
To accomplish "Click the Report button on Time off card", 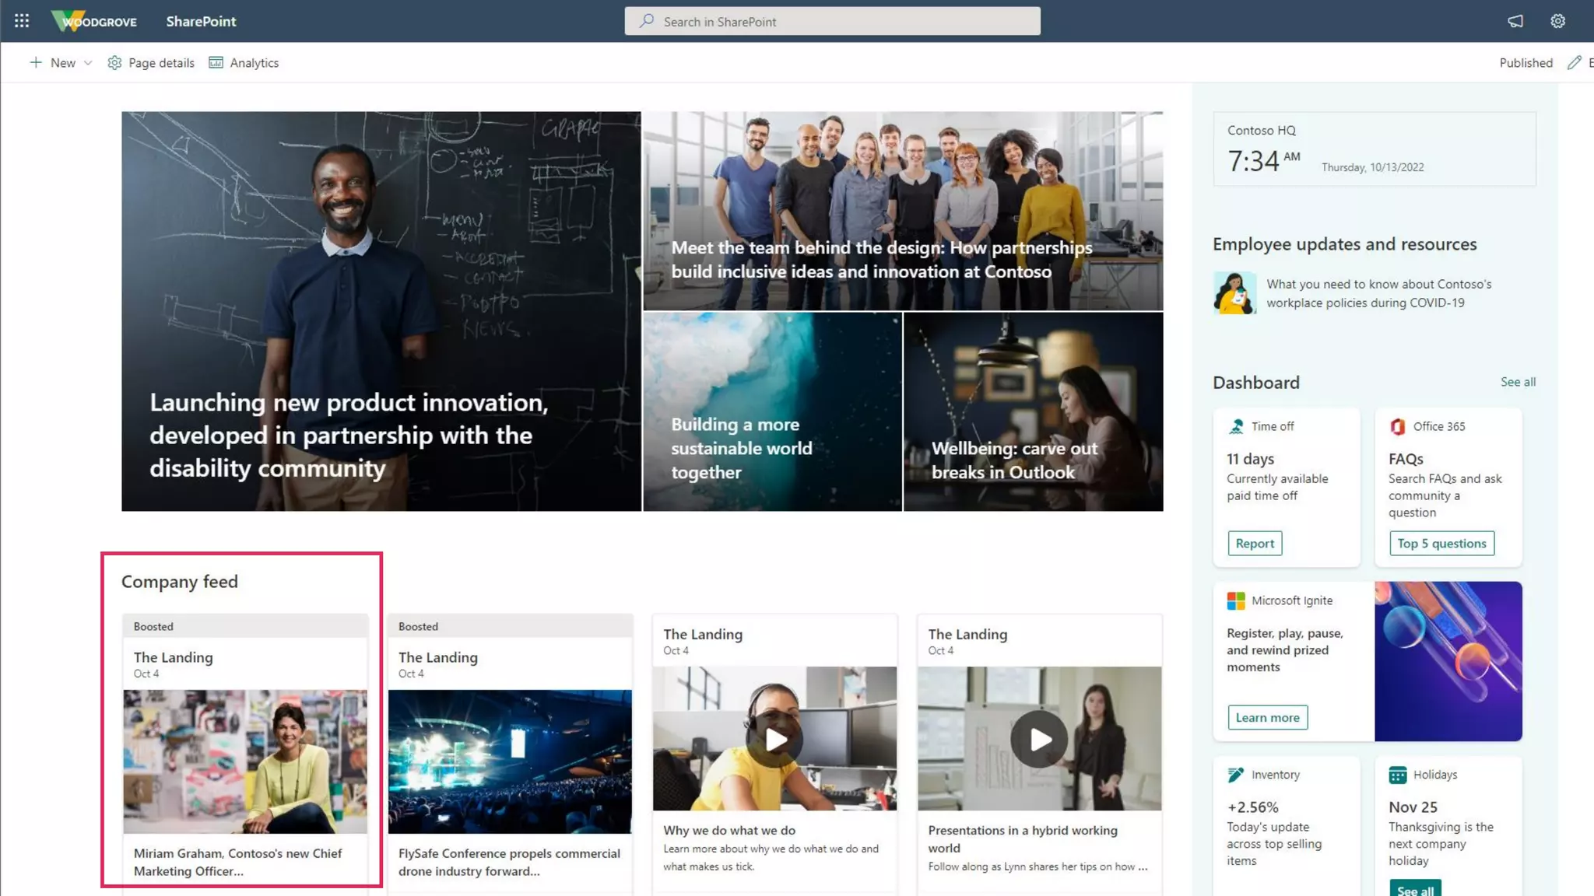I will pyautogui.click(x=1255, y=544).
